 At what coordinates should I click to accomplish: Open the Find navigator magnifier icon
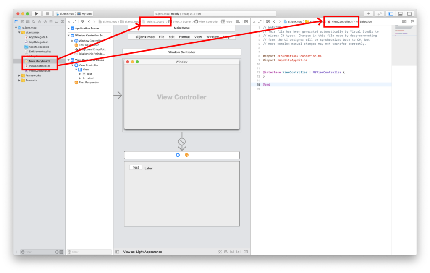[34, 21]
